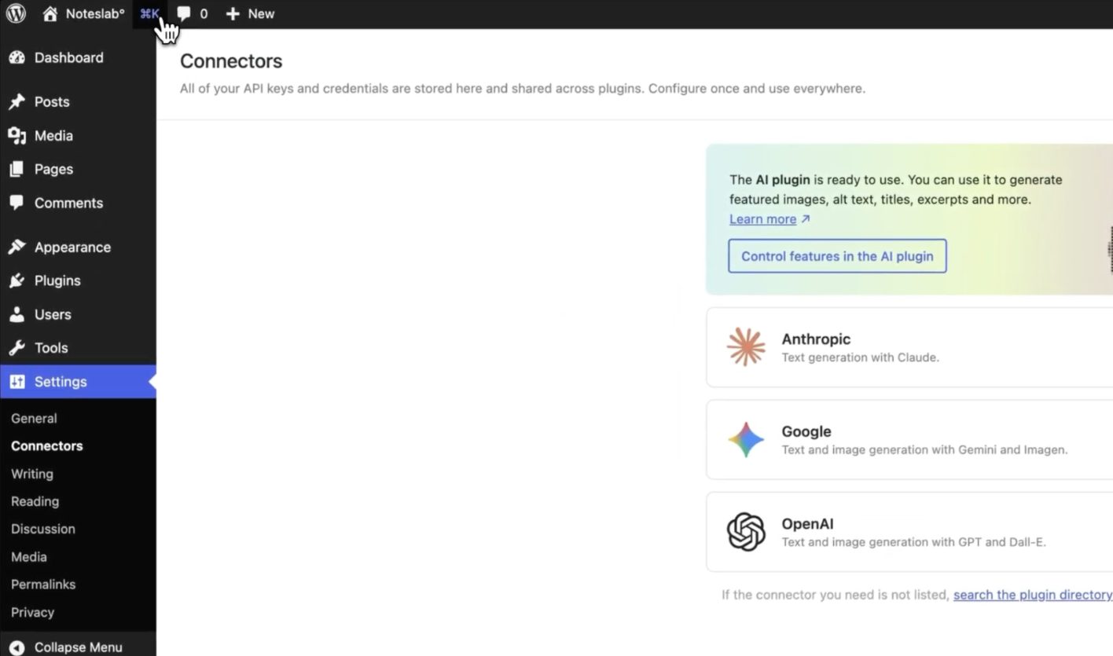Select Connectors in Settings submenu
Screen dimensions: 1113x656
point(47,446)
